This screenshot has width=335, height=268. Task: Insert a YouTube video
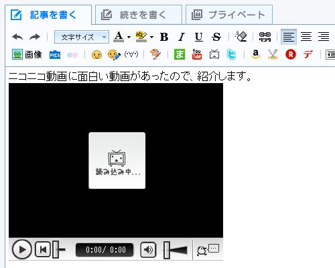[x=197, y=54]
